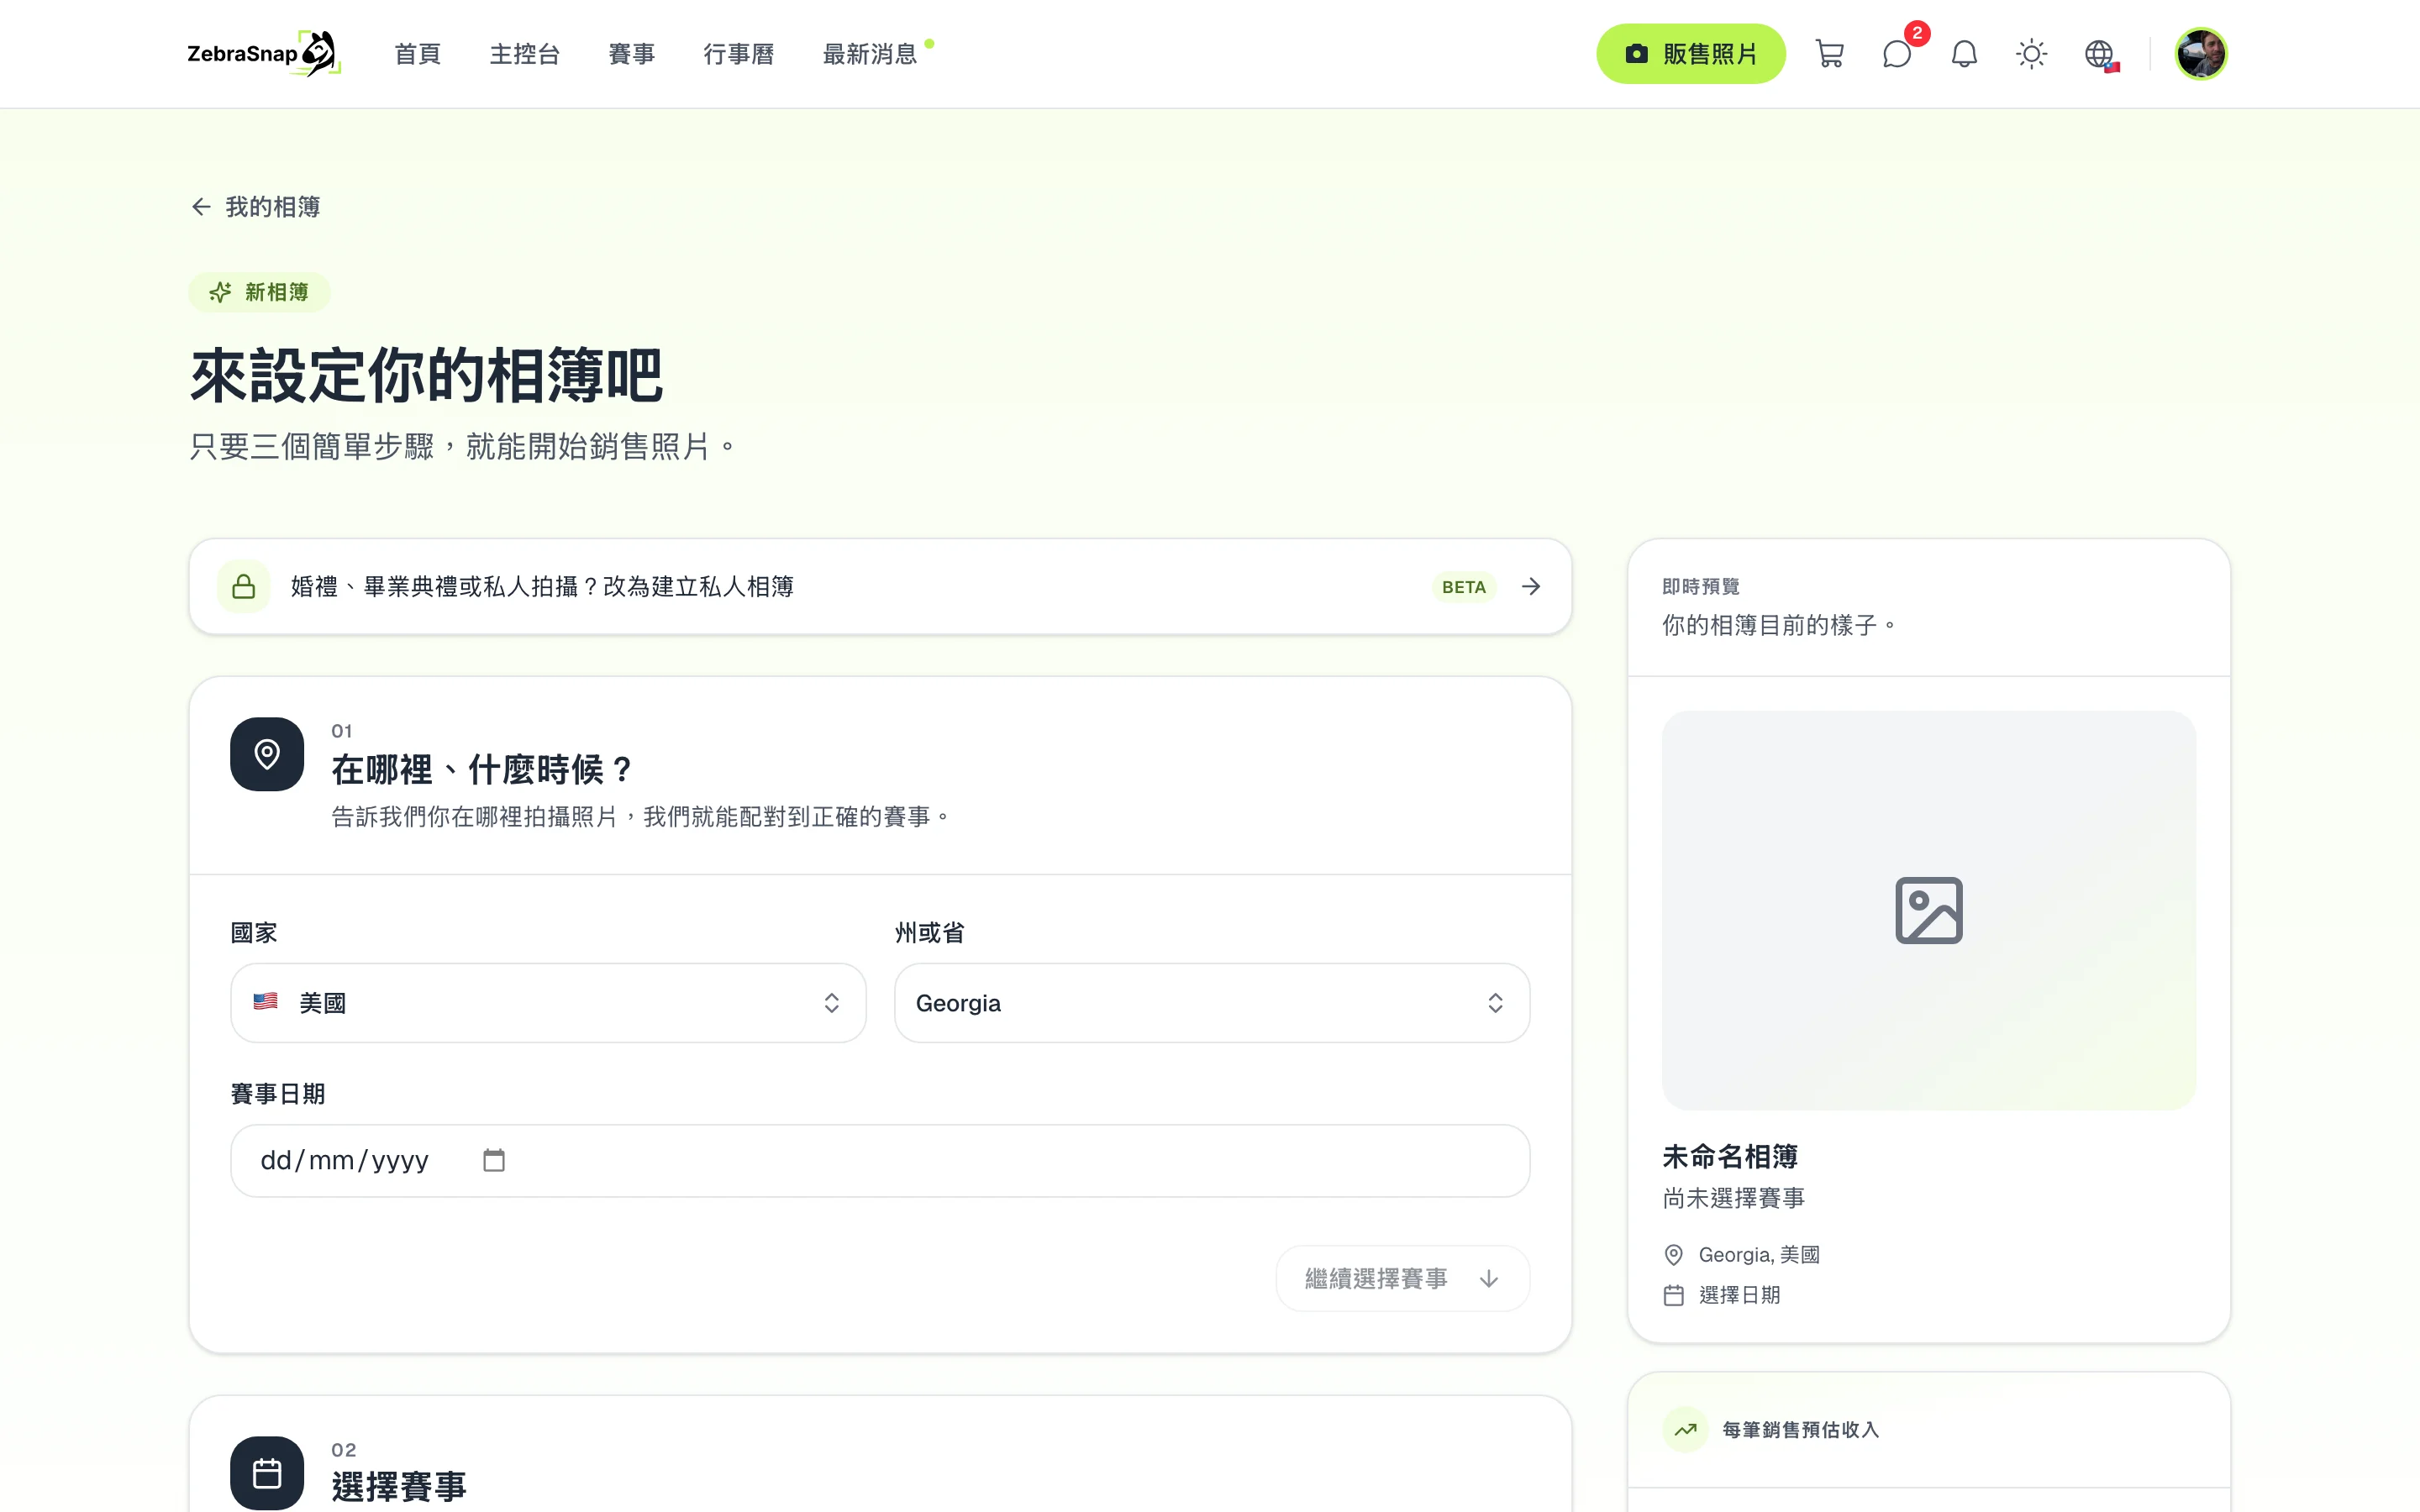The width and height of the screenshot is (2420, 1512).
Task: Click the 選擇賽事 section heading
Action: click(399, 1487)
